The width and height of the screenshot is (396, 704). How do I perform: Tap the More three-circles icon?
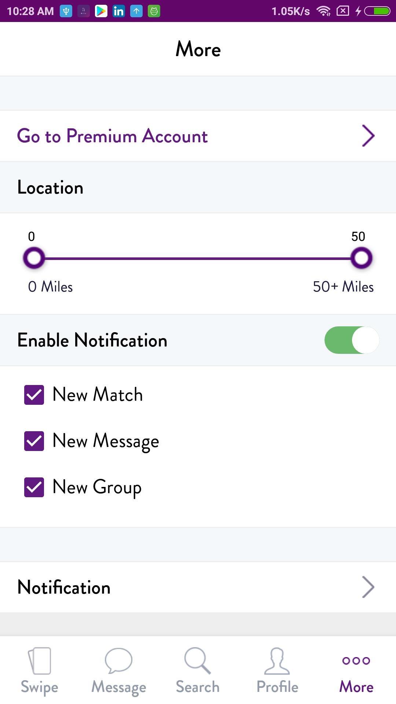click(x=356, y=661)
